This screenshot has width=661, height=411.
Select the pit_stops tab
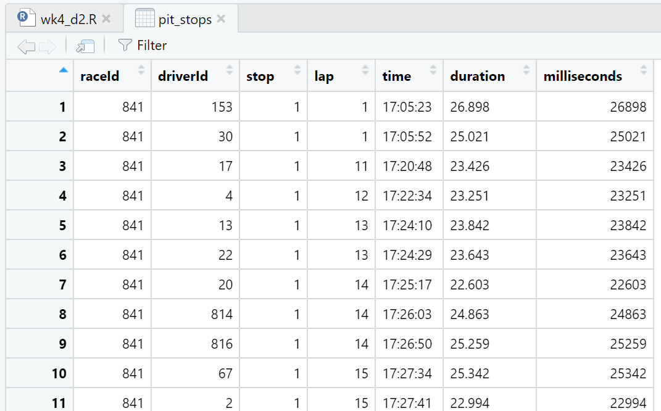pos(185,19)
